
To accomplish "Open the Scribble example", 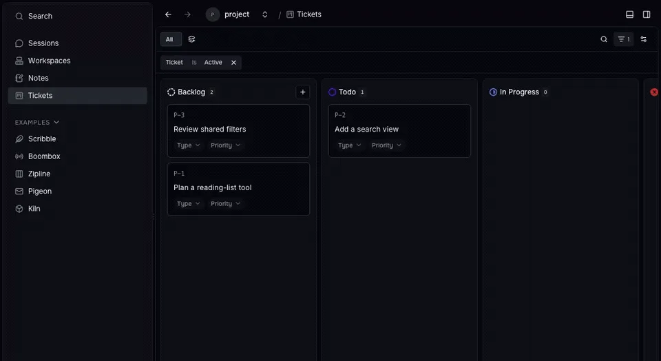I will [78, 138].
